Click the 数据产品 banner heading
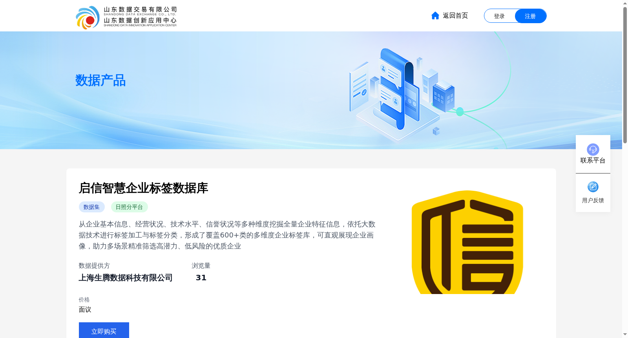The width and height of the screenshot is (628, 338). click(100, 80)
